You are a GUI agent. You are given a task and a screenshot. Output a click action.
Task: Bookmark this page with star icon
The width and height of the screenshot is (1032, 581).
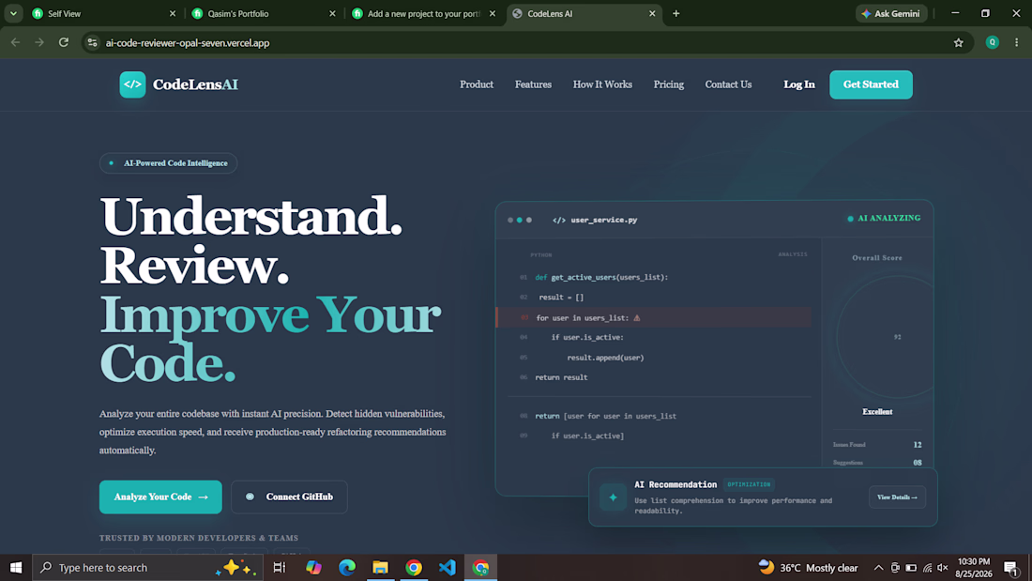click(958, 43)
